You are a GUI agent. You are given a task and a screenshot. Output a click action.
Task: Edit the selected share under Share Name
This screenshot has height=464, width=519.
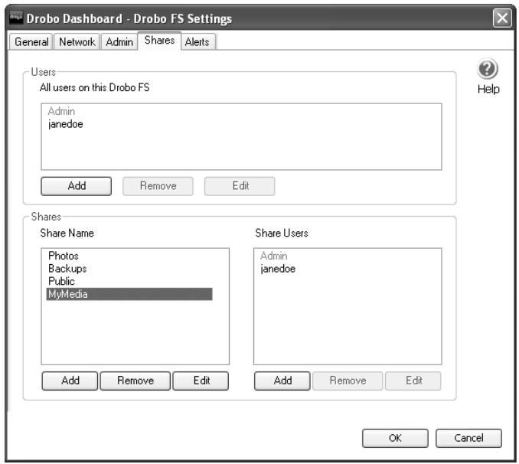pos(201,381)
